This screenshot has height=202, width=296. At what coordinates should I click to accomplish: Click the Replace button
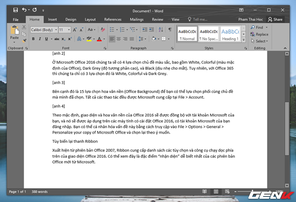[259, 34]
